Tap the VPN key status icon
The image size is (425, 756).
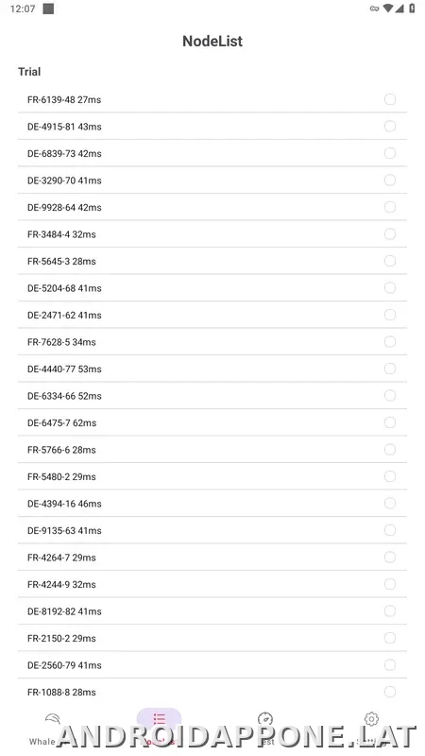coord(374,9)
